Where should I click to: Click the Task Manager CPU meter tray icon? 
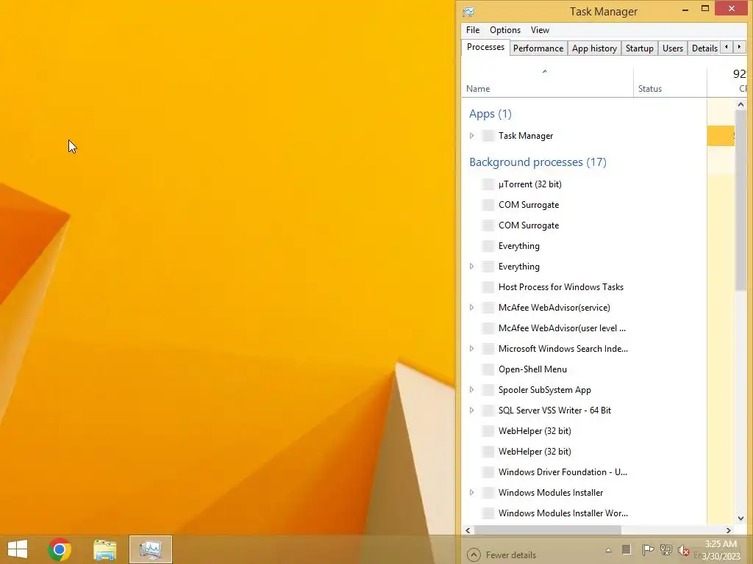(x=627, y=549)
